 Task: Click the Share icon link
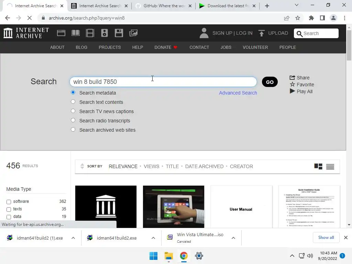point(299,78)
